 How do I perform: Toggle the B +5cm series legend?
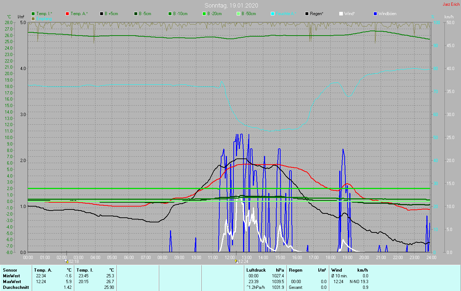[111, 14]
